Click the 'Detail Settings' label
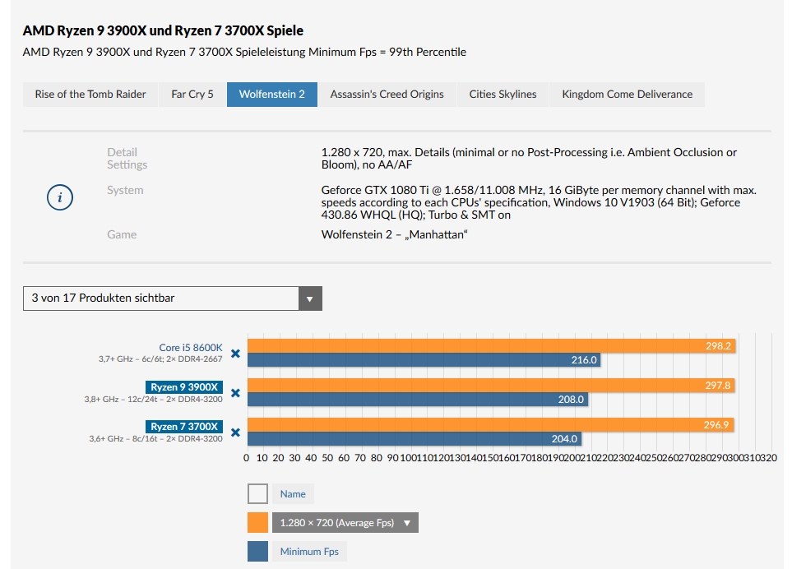Image resolution: width=792 pixels, height=569 pixels. click(127, 159)
